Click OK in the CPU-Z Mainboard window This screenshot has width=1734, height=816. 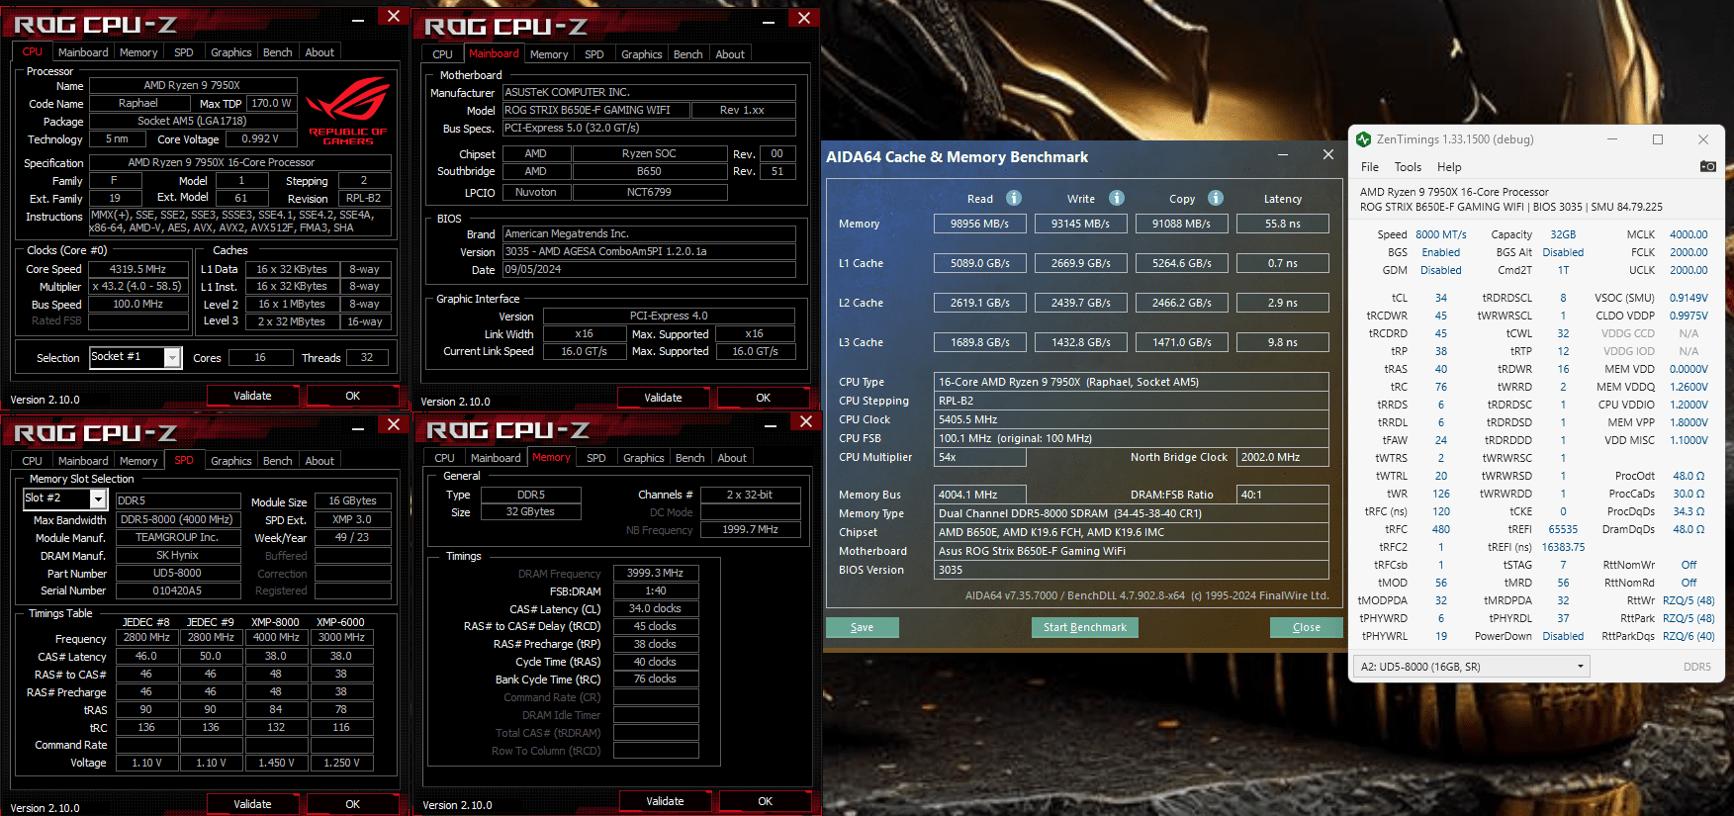click(763, 398)
